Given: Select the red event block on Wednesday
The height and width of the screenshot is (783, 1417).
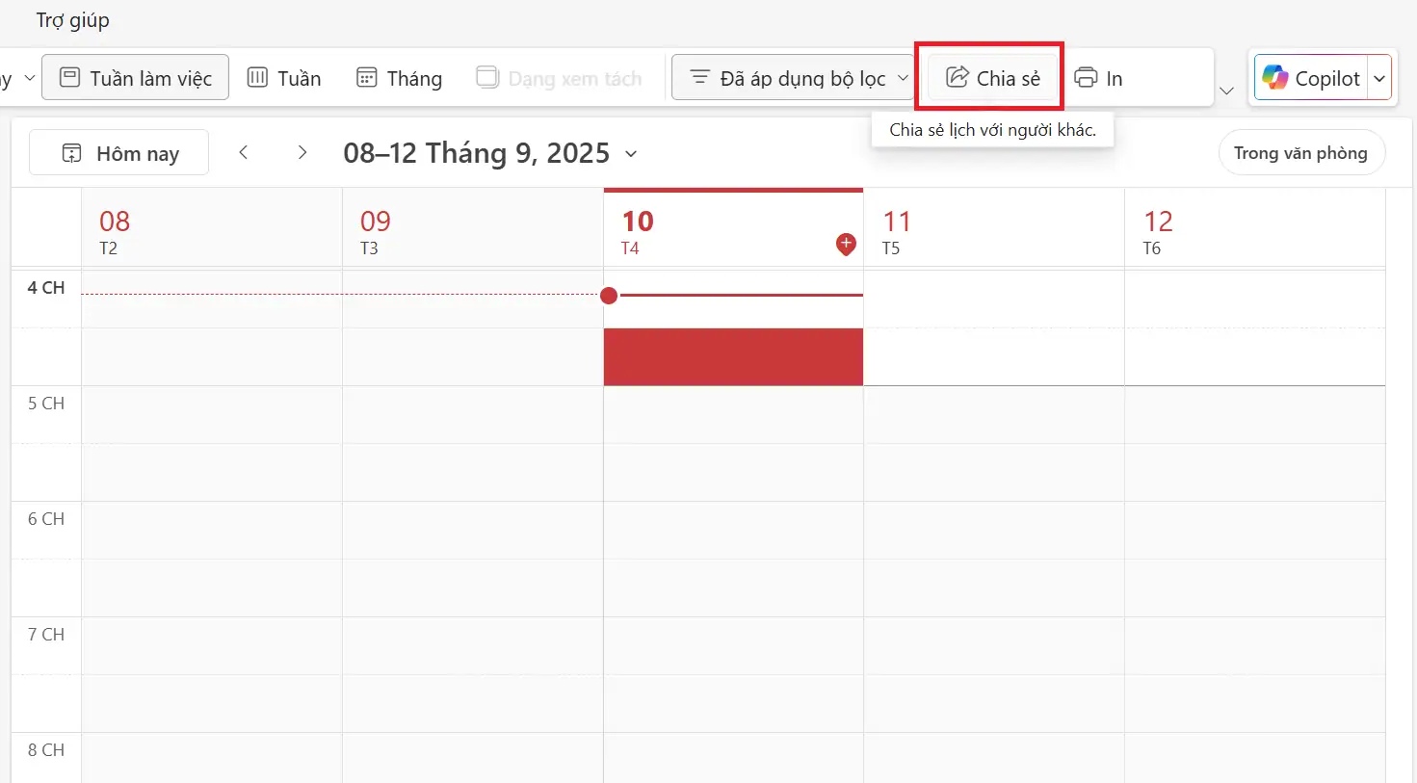Looking at the screenshot, I should 733,357.
